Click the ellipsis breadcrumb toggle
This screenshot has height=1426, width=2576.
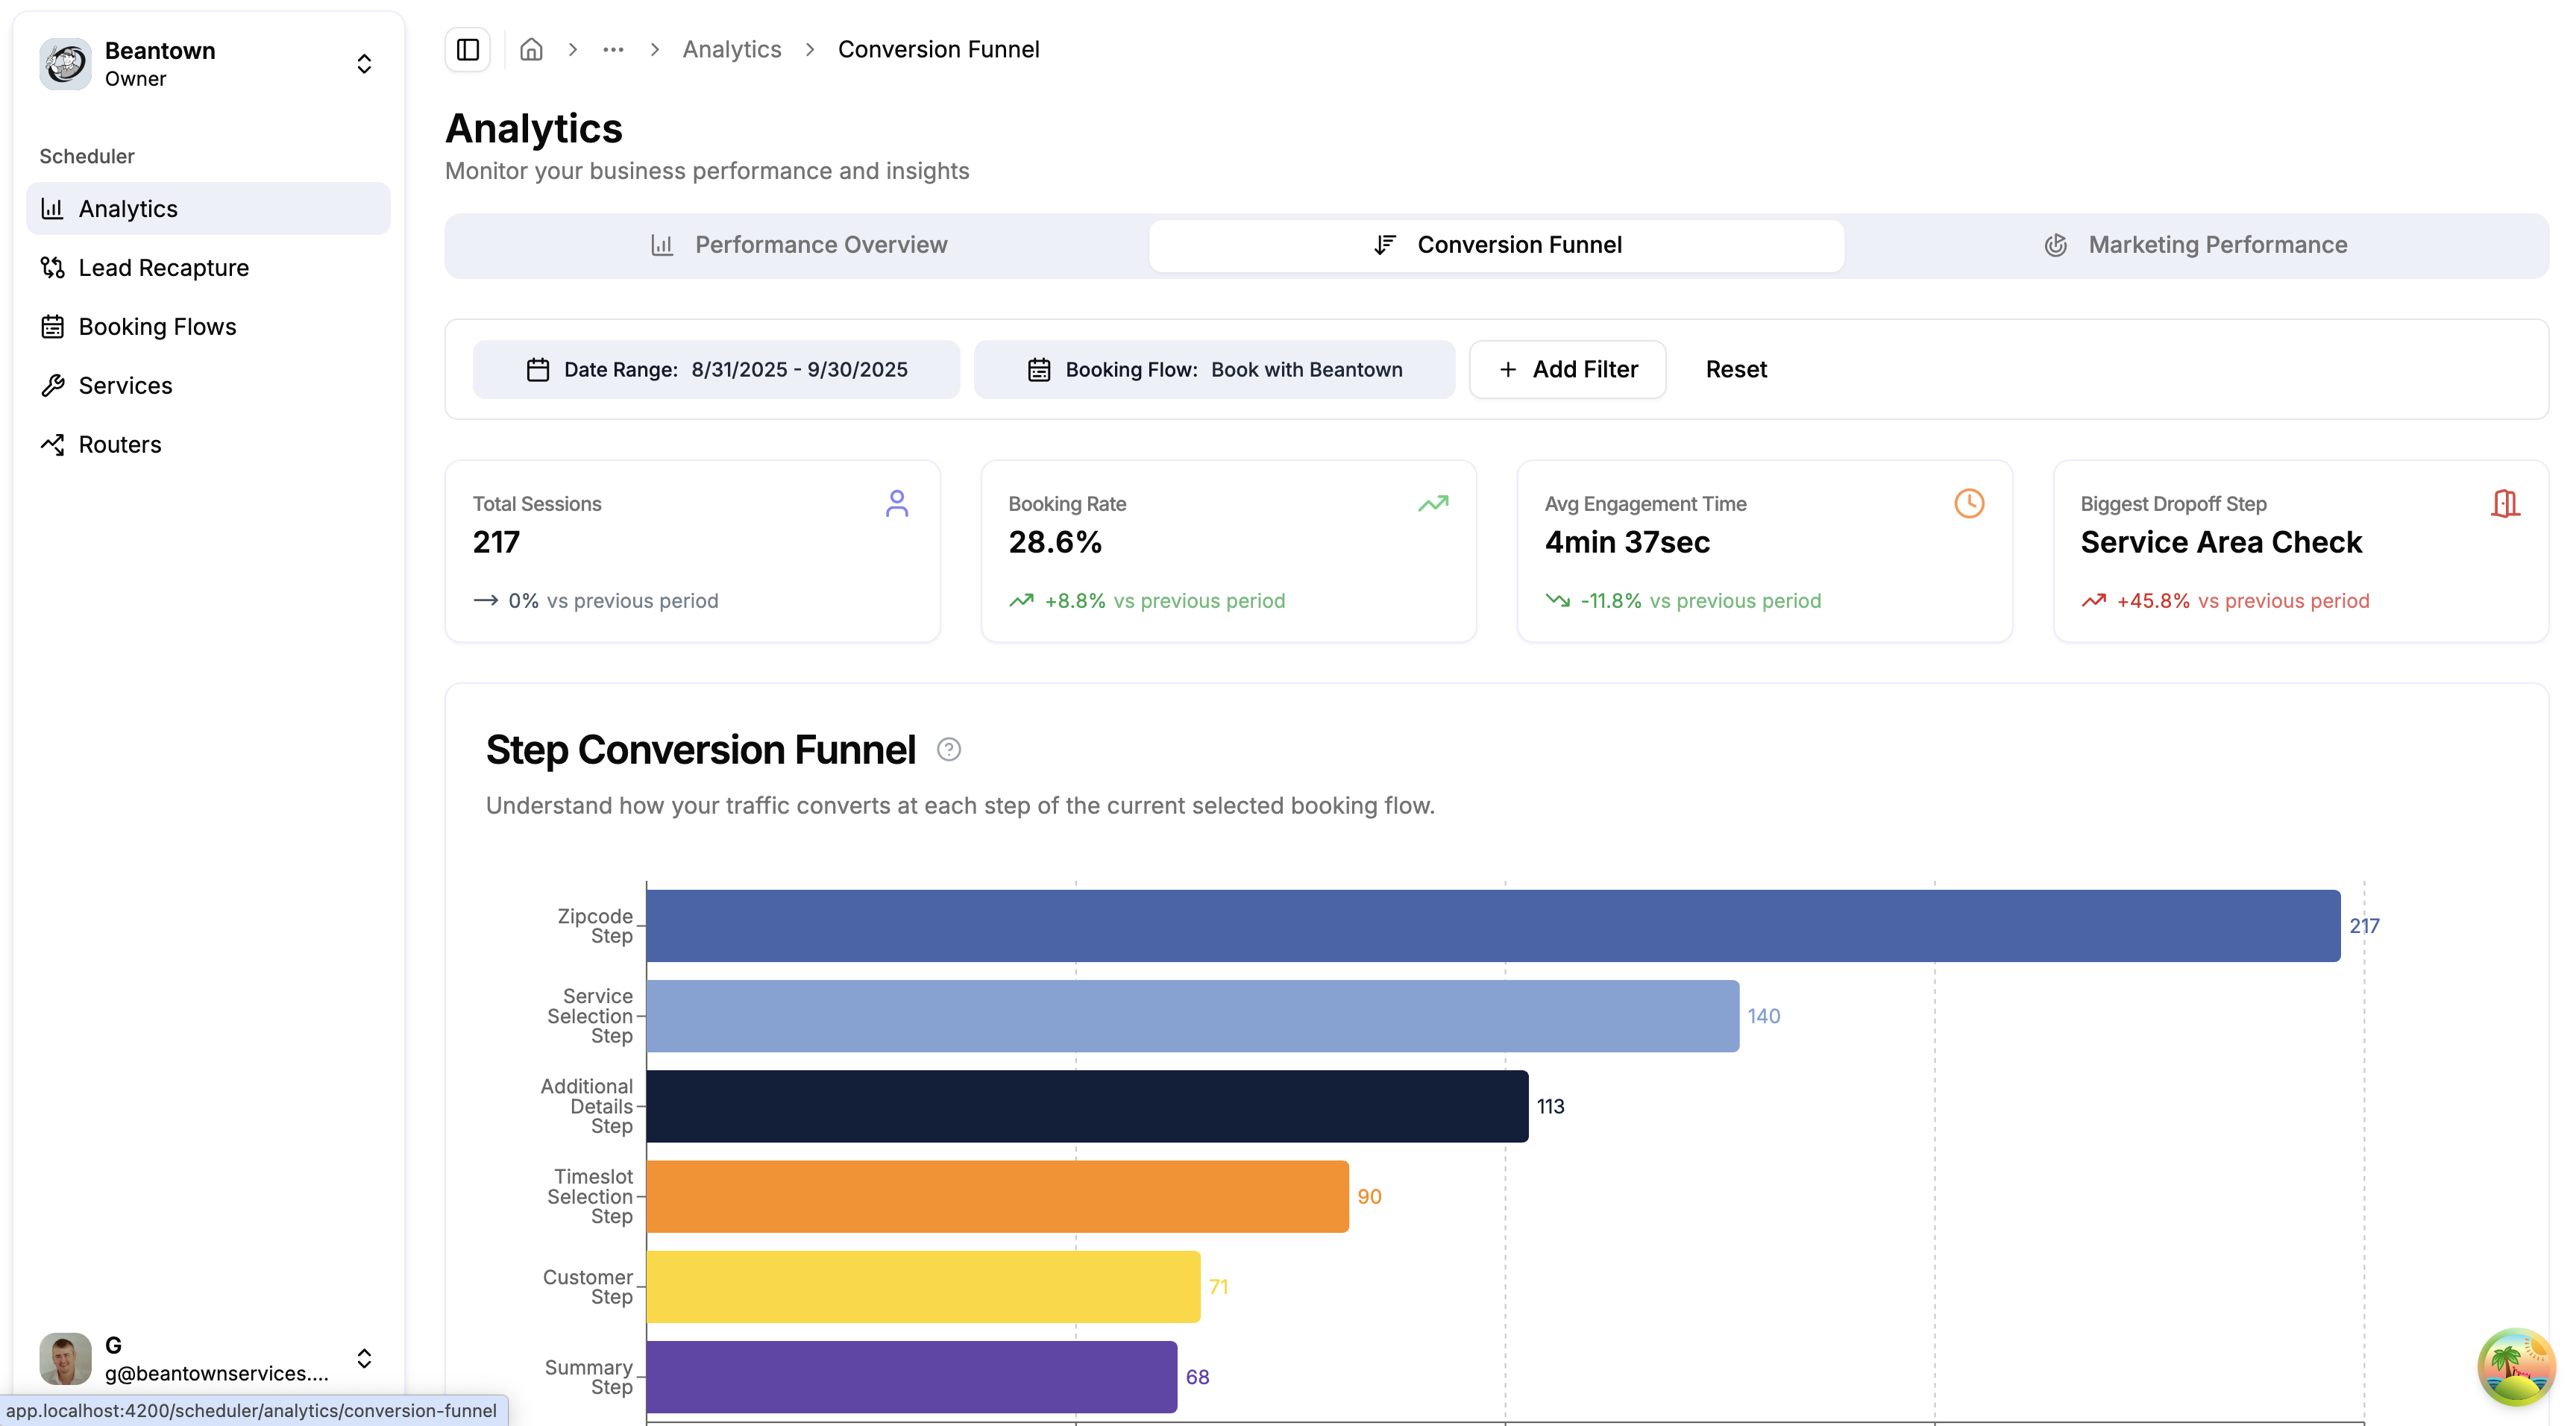(613, 49)
